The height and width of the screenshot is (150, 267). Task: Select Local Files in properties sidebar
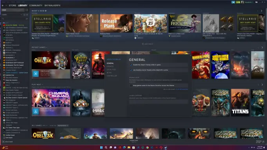(111, 70)
